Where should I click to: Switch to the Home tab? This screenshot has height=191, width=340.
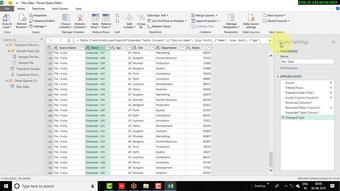(21, 8)
